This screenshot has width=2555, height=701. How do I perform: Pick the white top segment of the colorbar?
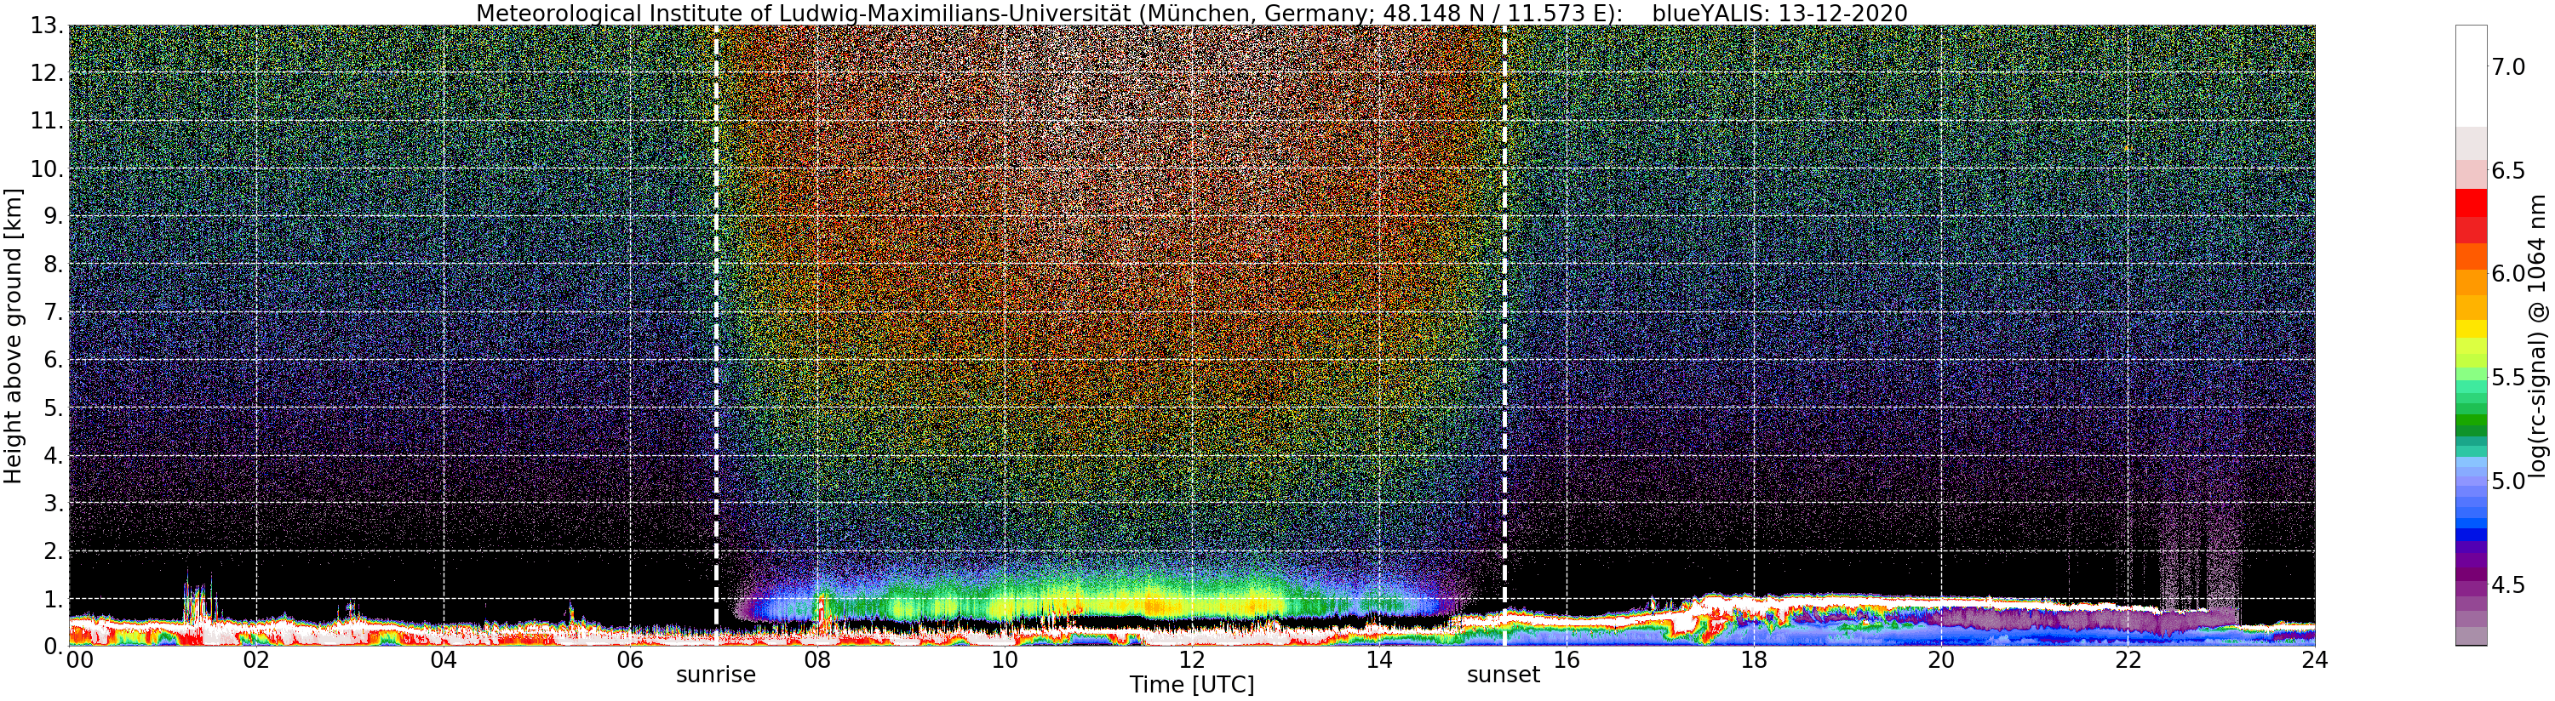click(2471, 76)
